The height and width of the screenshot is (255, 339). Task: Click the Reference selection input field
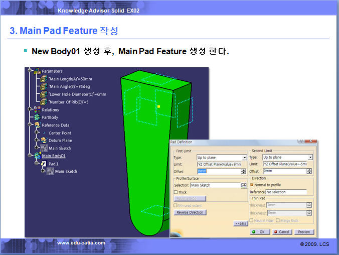click(x=286, y=192)
